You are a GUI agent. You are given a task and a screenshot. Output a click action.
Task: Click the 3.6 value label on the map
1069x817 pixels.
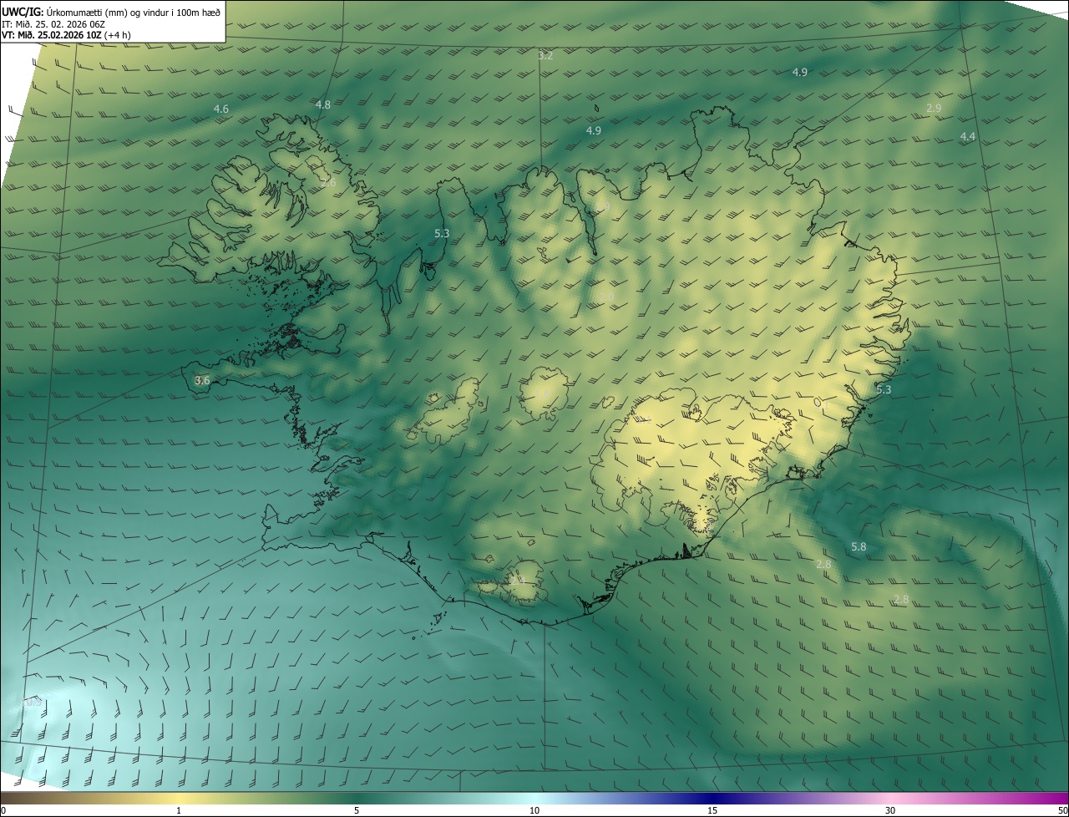point(202,381)
